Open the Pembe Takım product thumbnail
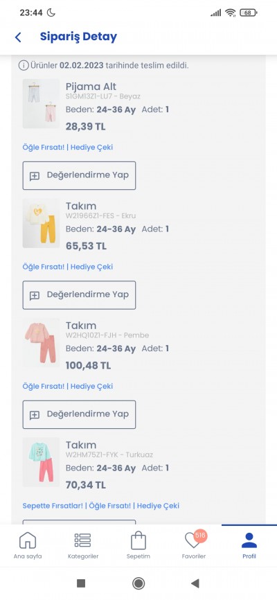The width and height of the screenshot is (277, 600). 42,342
